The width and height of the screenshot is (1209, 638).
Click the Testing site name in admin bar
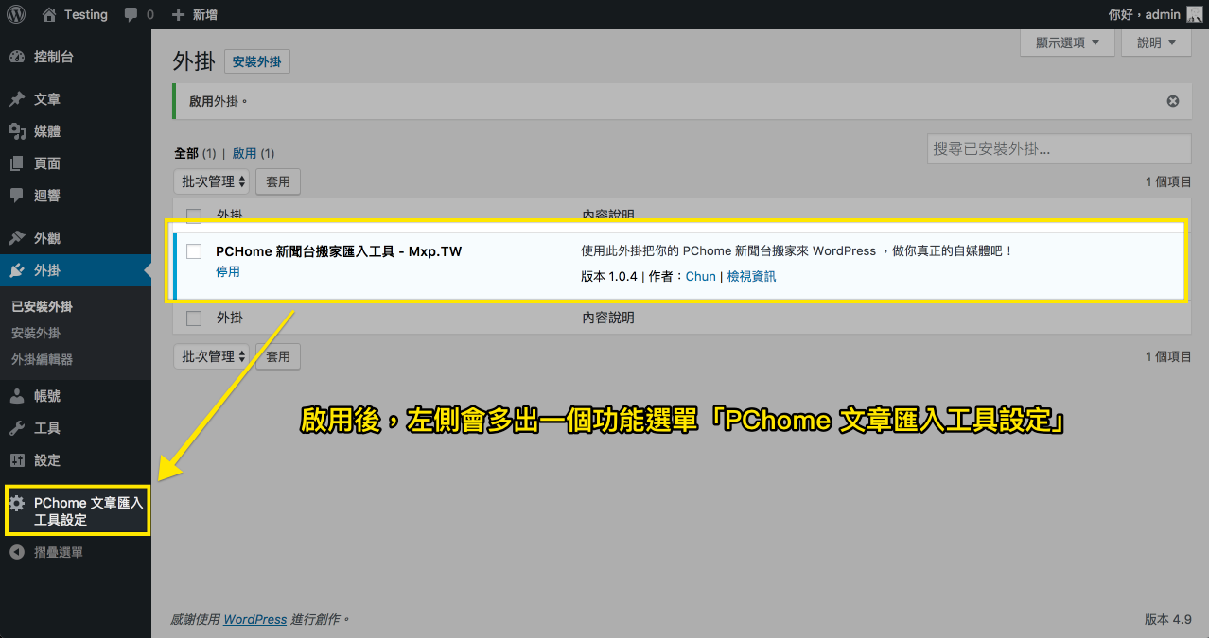click(x=86, y=15)
